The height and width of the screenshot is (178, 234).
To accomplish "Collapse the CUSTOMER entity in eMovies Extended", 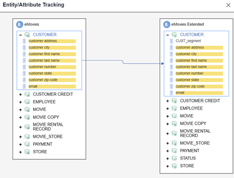I will 168,35.
